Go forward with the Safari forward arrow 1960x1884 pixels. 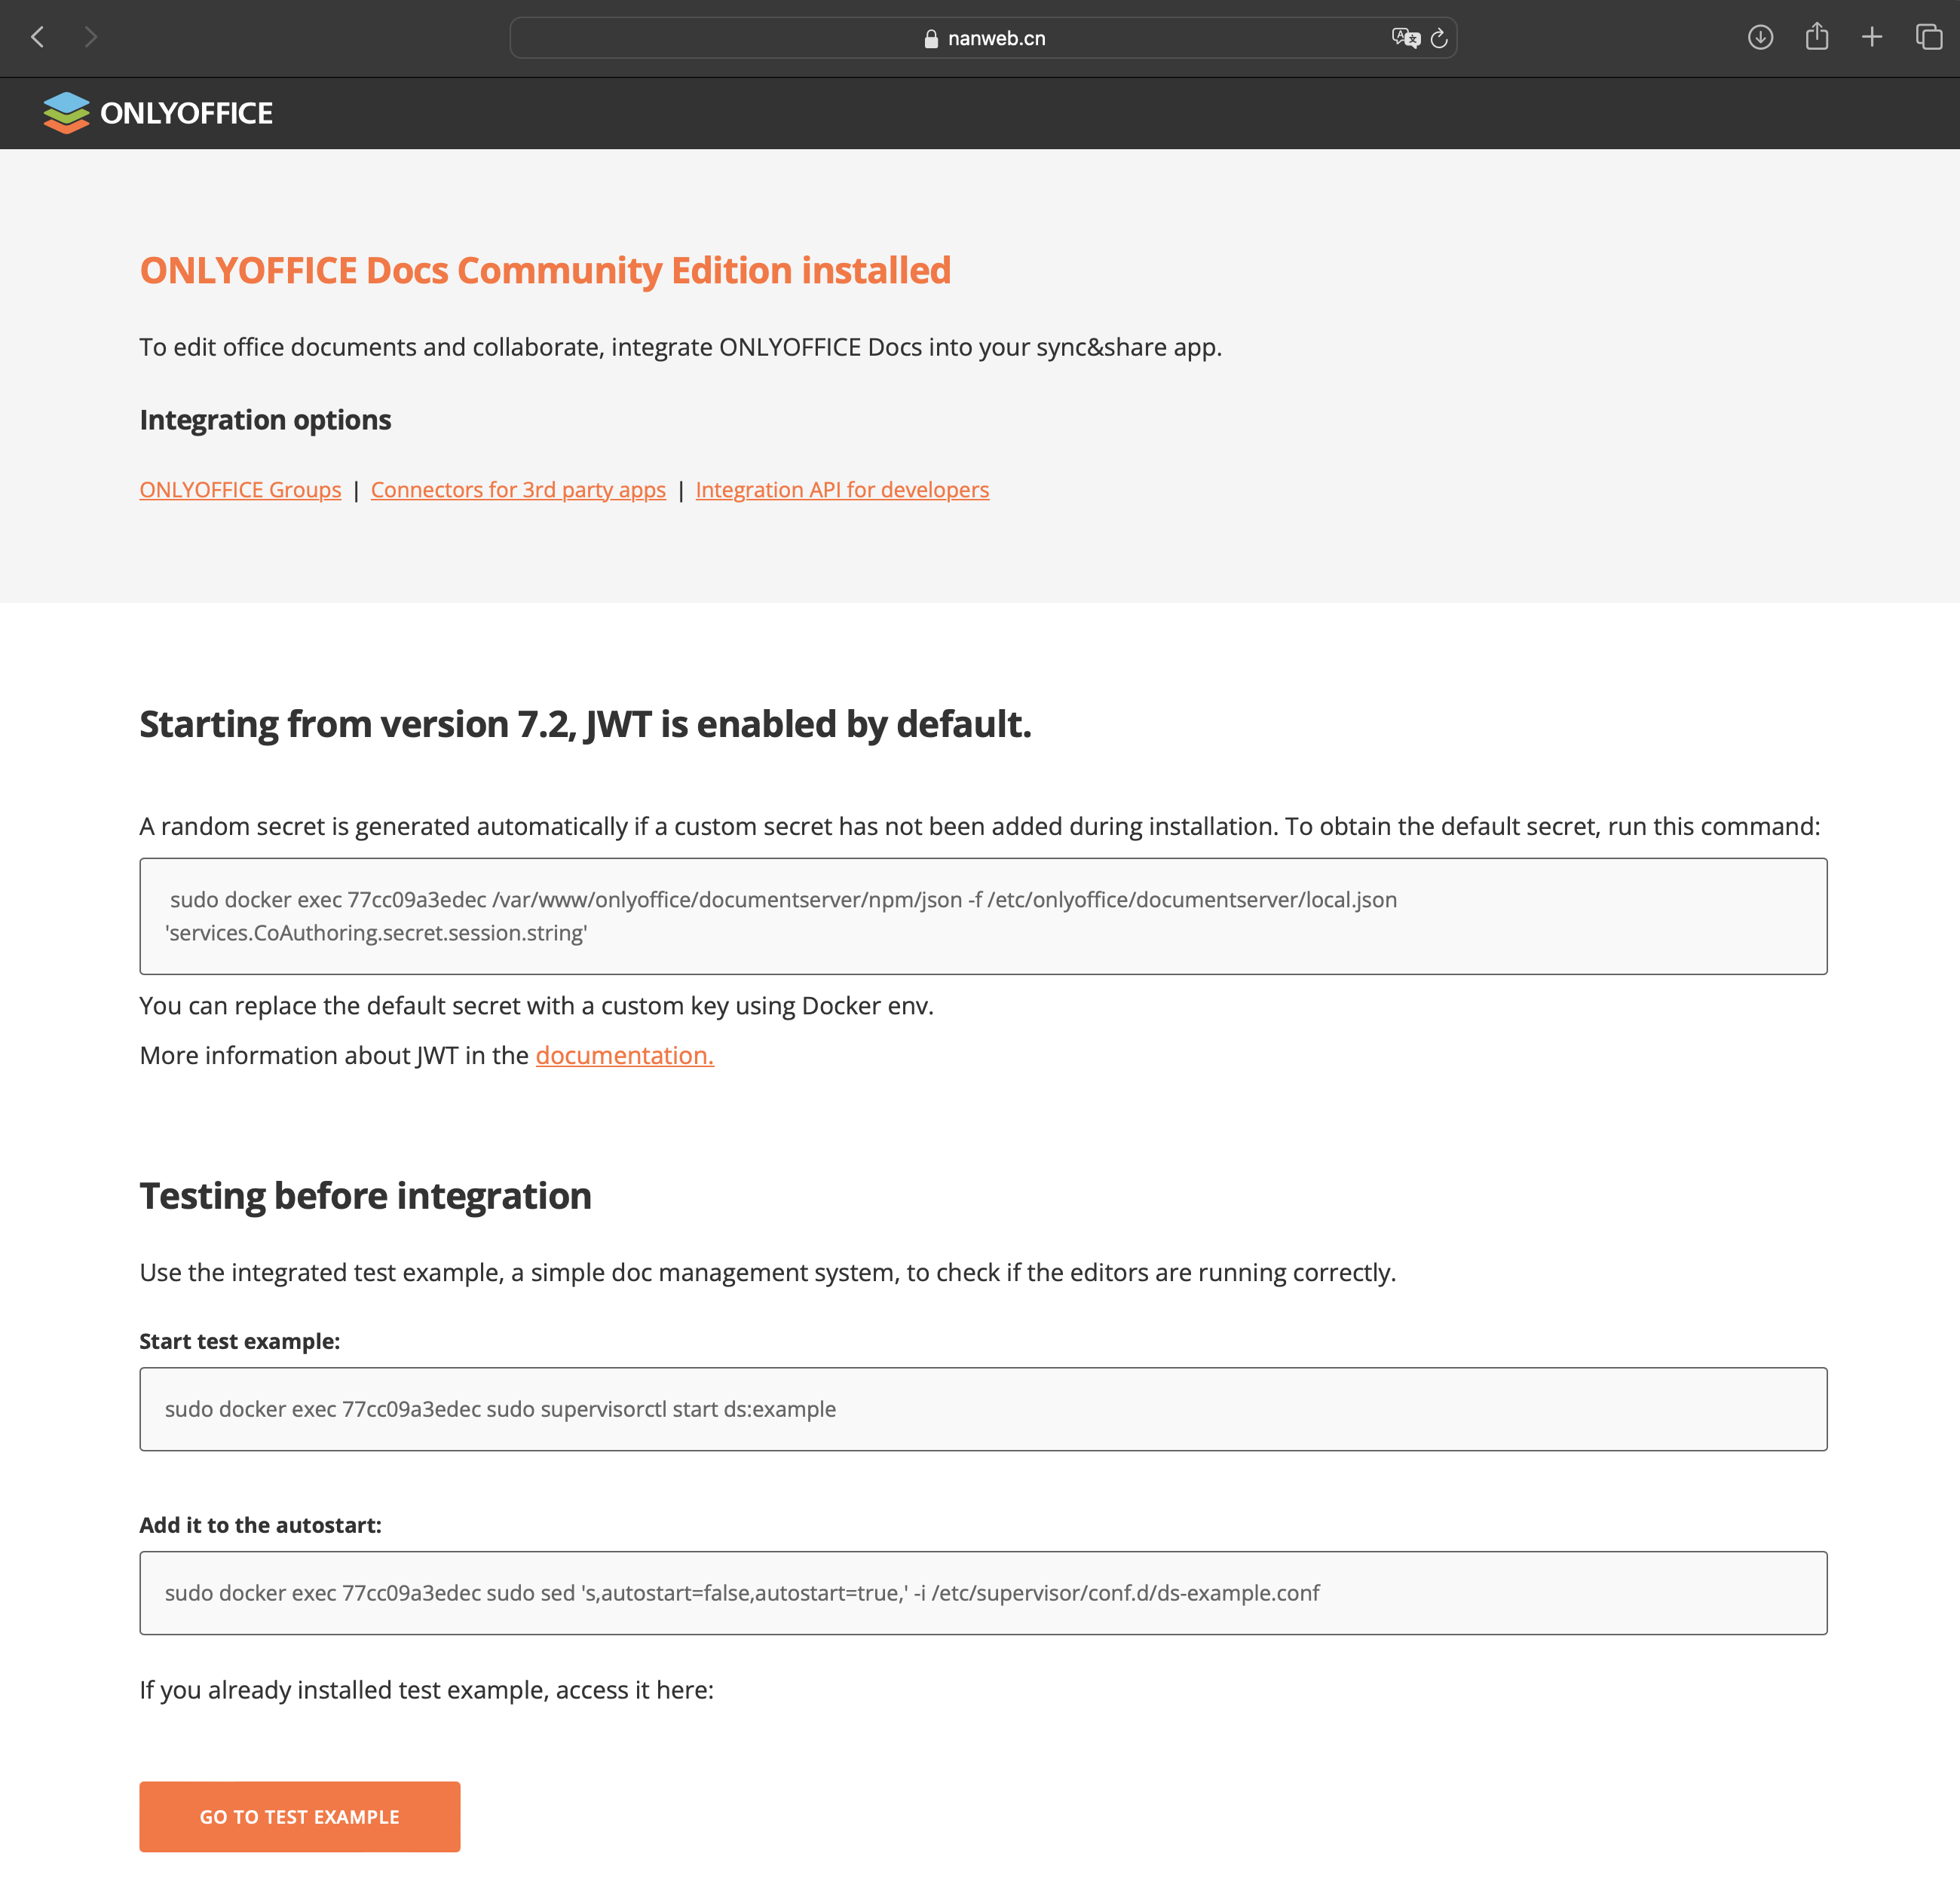tap(91, 38)
